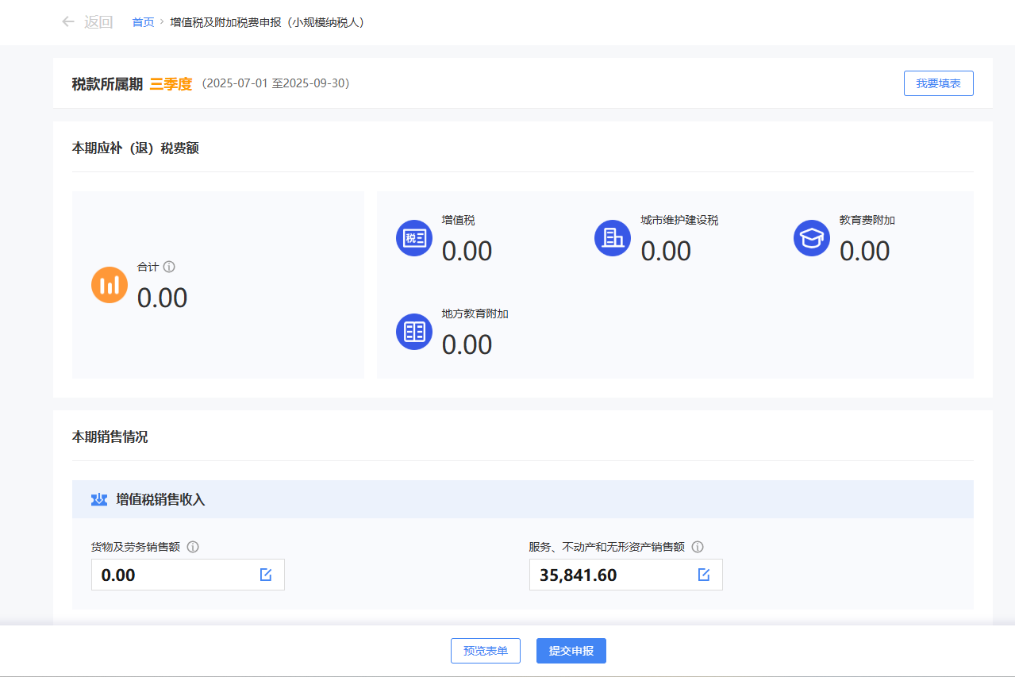Click info icon next to 服务、不动产和无形资产销售额
Viewport: 1015px width, 677px height.
(x=698, y=547)
